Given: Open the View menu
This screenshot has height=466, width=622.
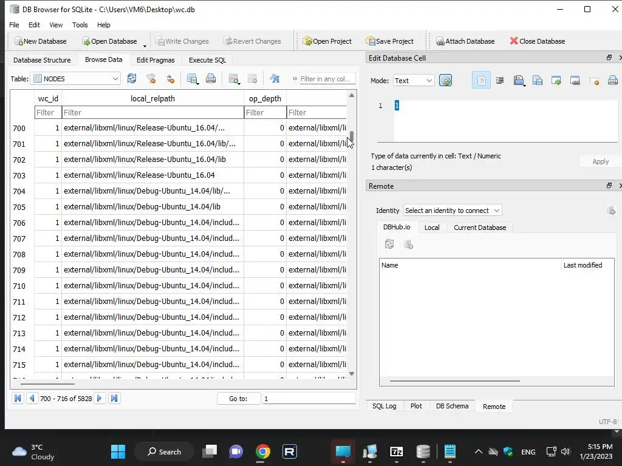Looking at the screenshot, I should 56,24.
